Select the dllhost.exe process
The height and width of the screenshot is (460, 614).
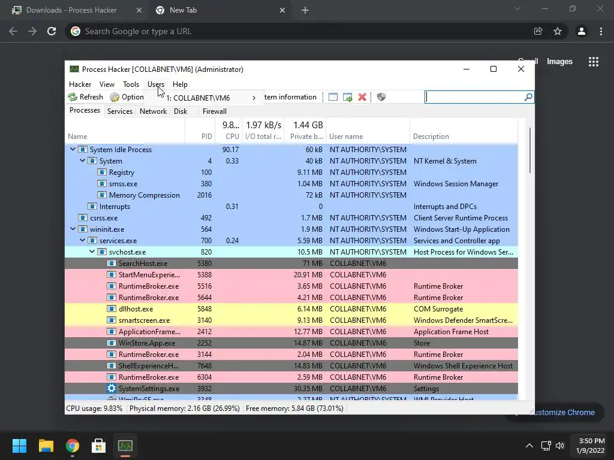tap(291, 308)
